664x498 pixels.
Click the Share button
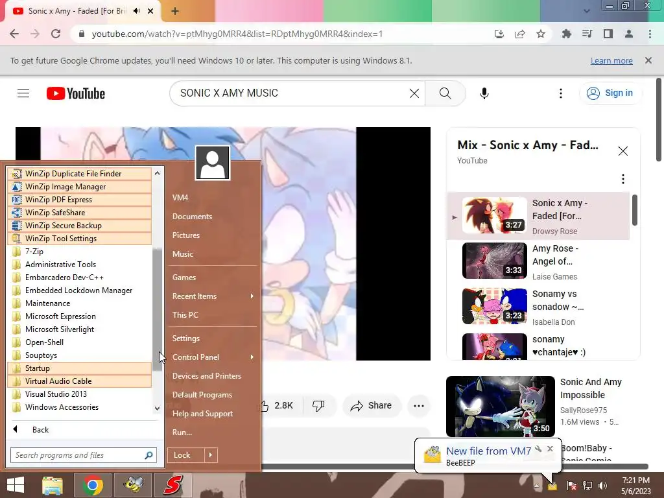(x=372, y=406)
